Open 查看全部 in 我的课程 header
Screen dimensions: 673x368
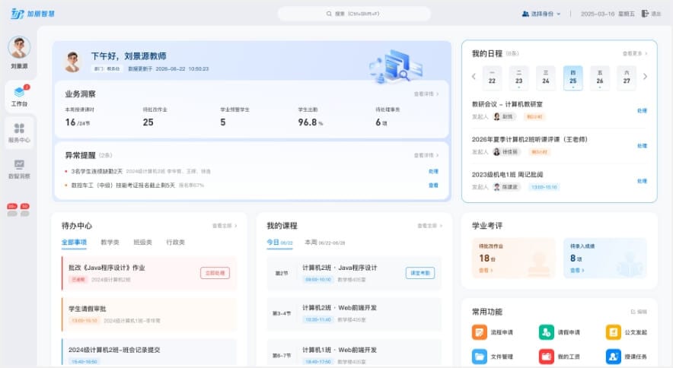429,226
